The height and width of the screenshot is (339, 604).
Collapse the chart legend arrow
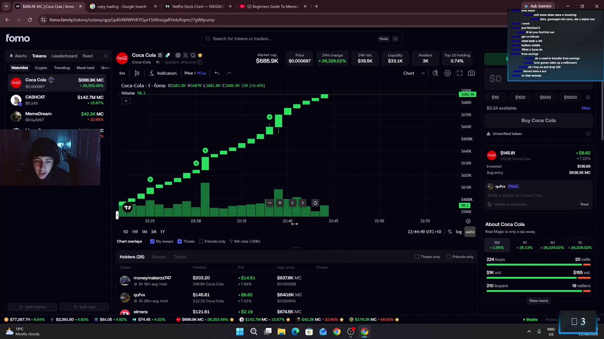click(x=126, y=101)
